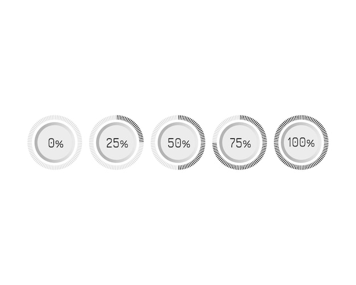
Task: Click the light bottom ticks on 25% dial
Action: coord(117,167)
